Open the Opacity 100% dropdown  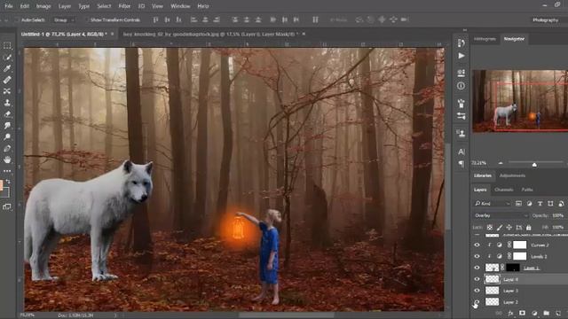click(x=558, y=215)
